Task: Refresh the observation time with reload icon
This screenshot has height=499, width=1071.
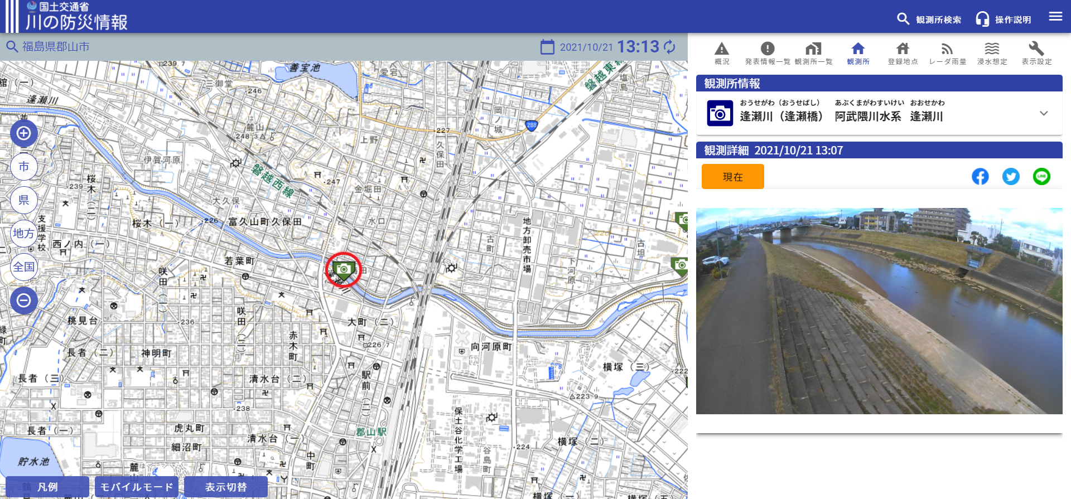Action: (670, 47)
